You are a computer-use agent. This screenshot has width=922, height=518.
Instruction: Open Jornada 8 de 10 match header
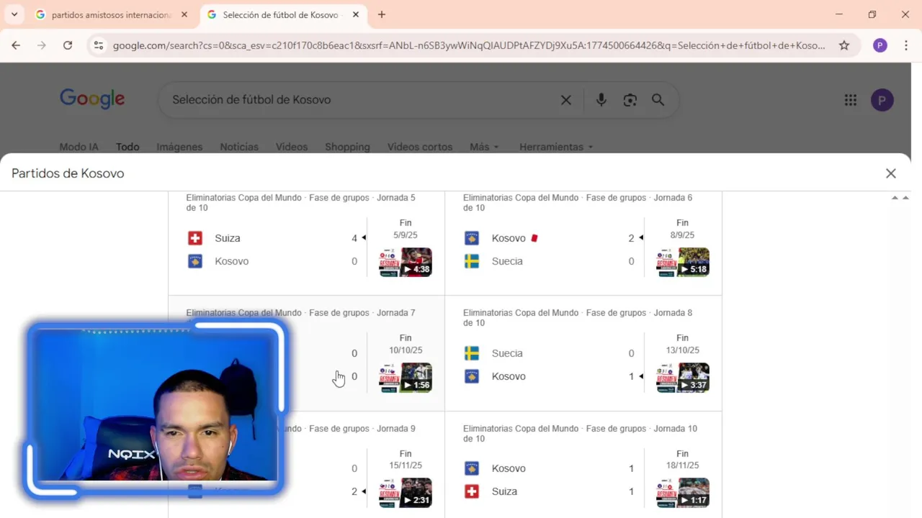[x=578, y=318]
